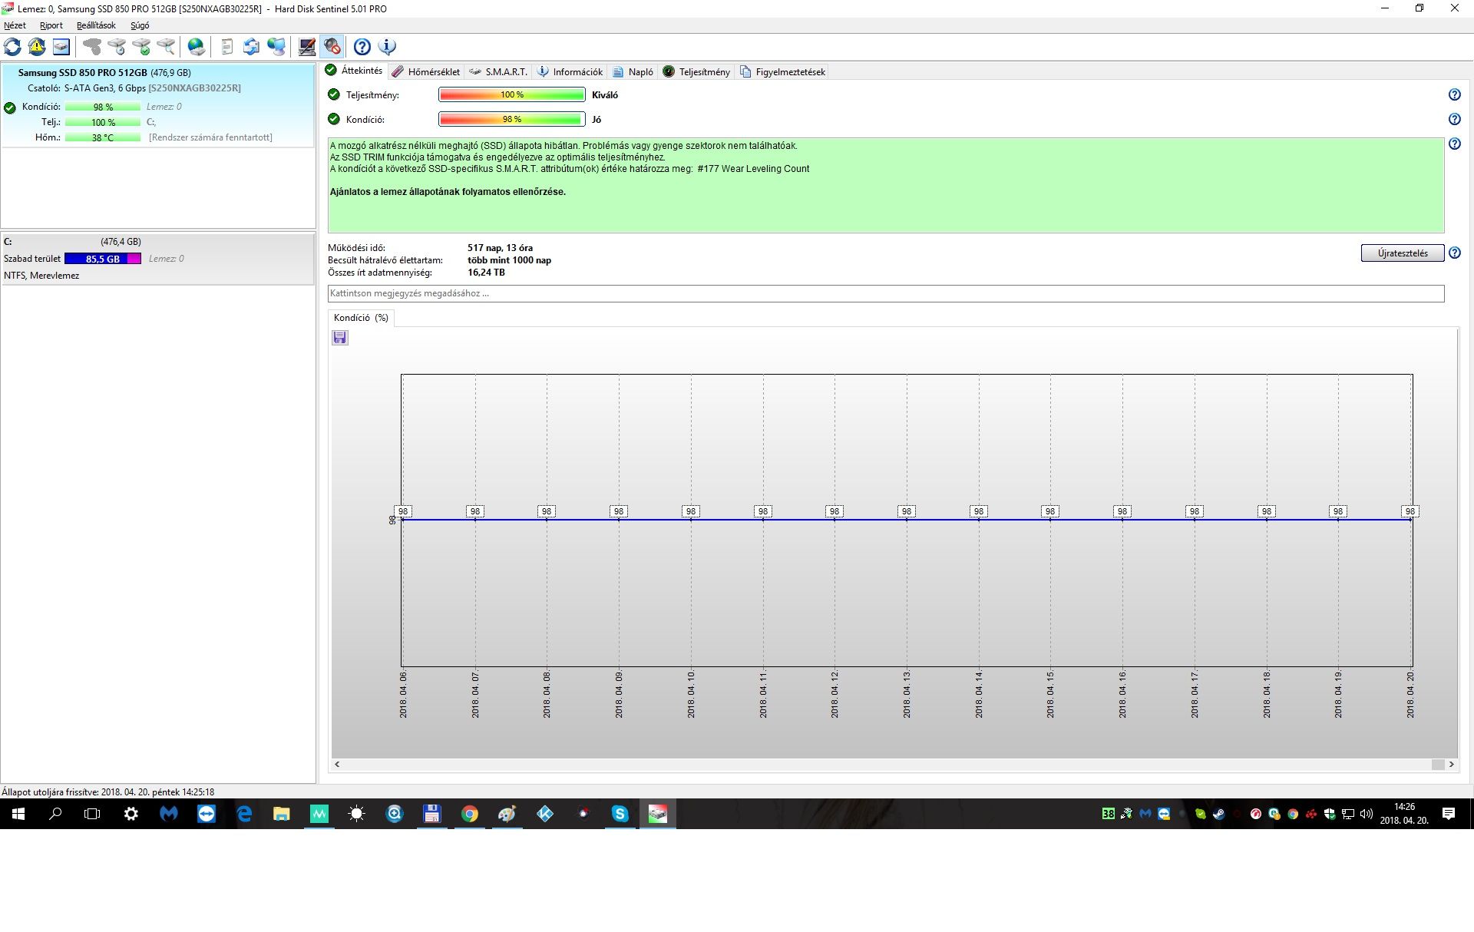This screenshot has width=1474, height=932.
Task: Click help icon beside Teljesítmény bar
Action: coord(1454,94)
